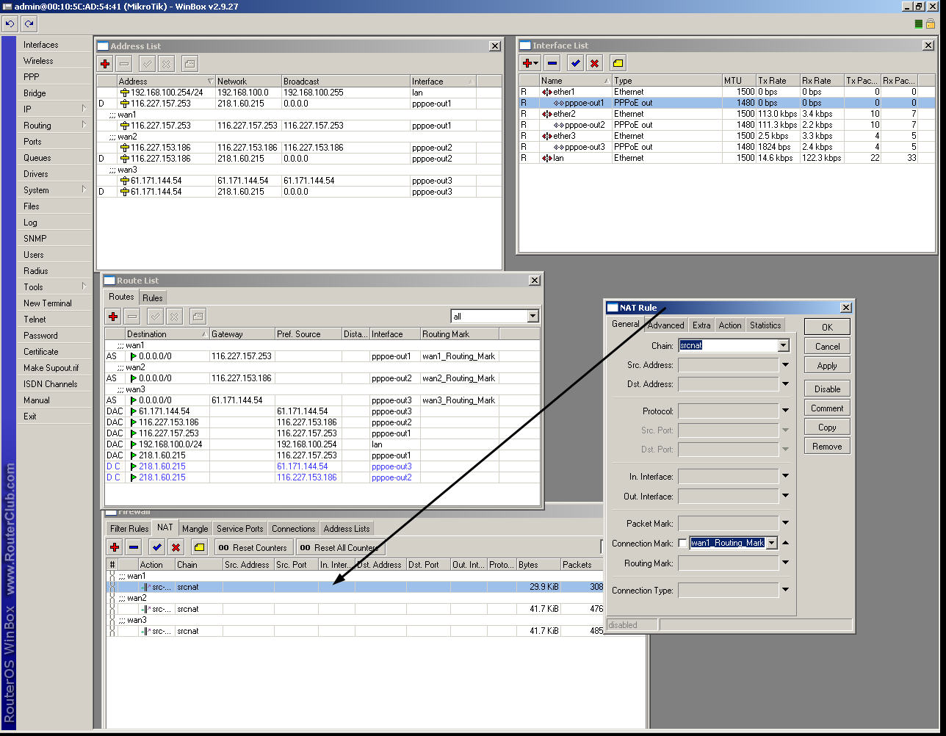Click the Copy button in NAT Rule
Viewport: 946px width, 736px height.
point(827,427)
